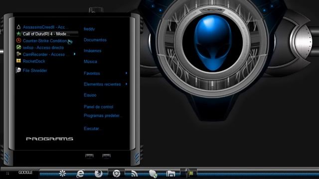The width and height of the screenshot is (319, 179).
Task: Expand the CamRecorder submenu arrow
Action: [x=75, y=54]
